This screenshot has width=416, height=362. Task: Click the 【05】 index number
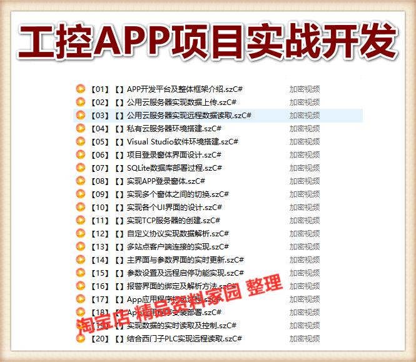(x=99, y=142)
